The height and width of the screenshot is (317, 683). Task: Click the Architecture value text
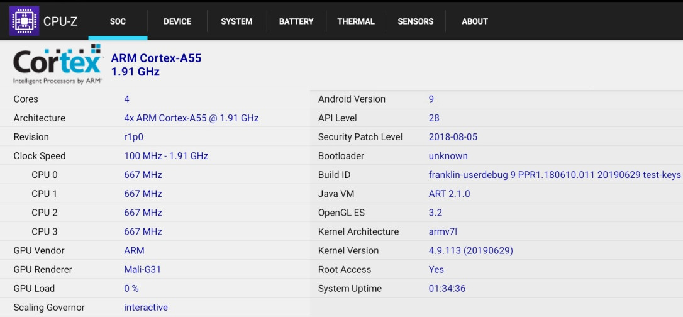pos(191,118)
